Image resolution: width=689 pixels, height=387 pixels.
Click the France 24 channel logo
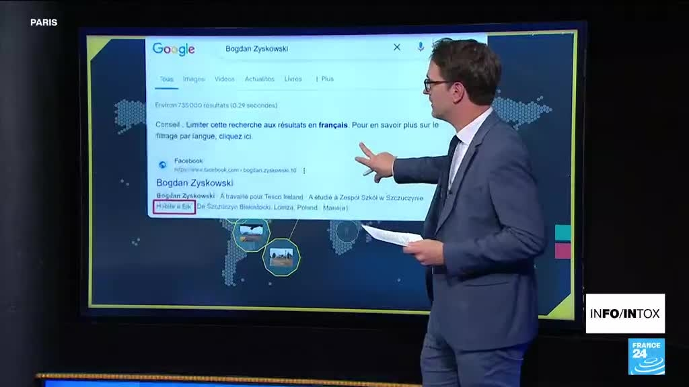pos(646,356)
